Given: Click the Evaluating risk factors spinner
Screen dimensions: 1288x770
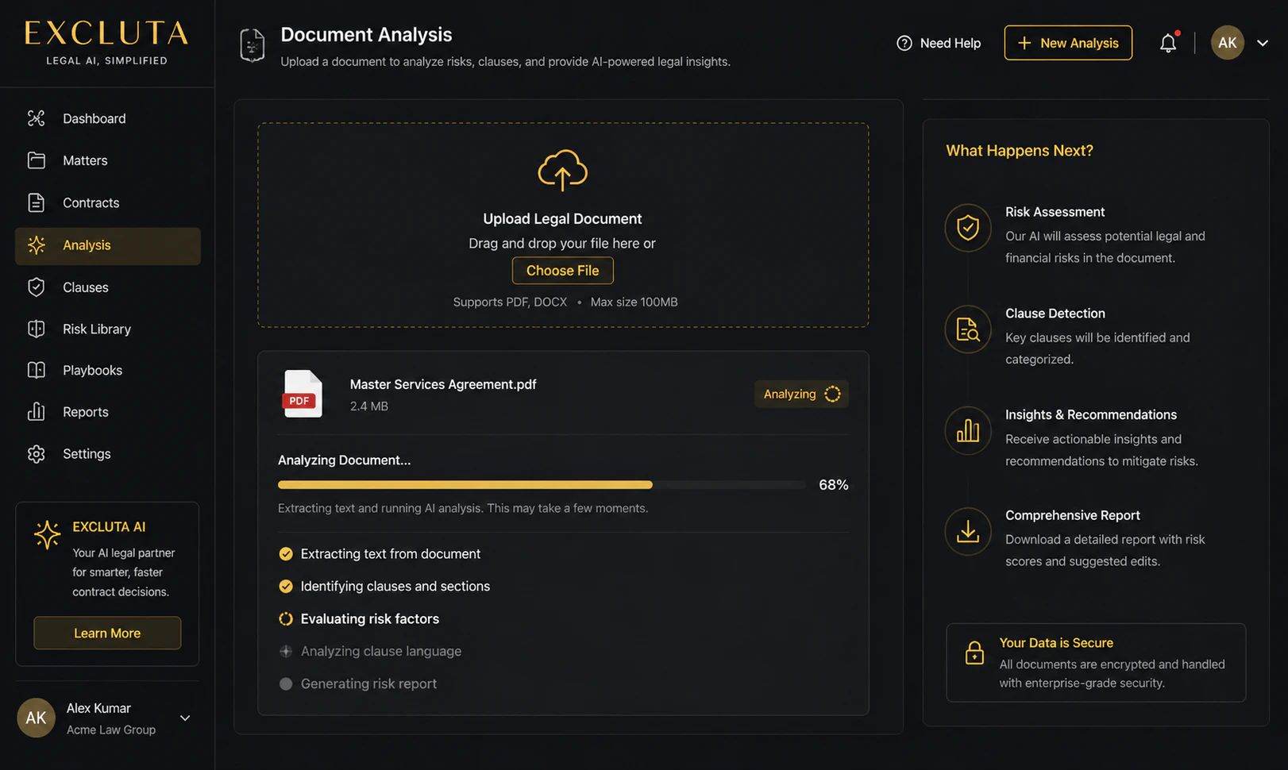Looking at the screenshot, I should 286,619.
